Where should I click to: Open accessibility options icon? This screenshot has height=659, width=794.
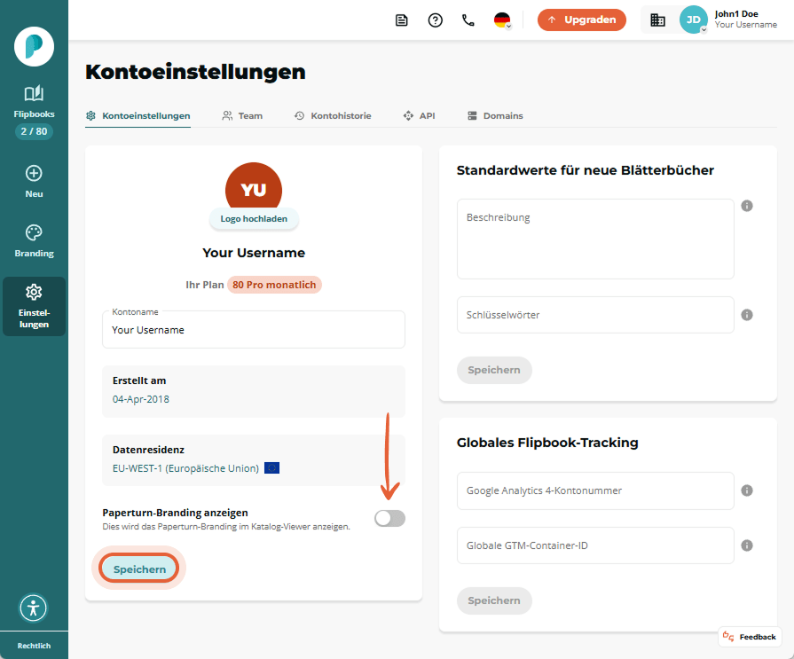[34, 608]
